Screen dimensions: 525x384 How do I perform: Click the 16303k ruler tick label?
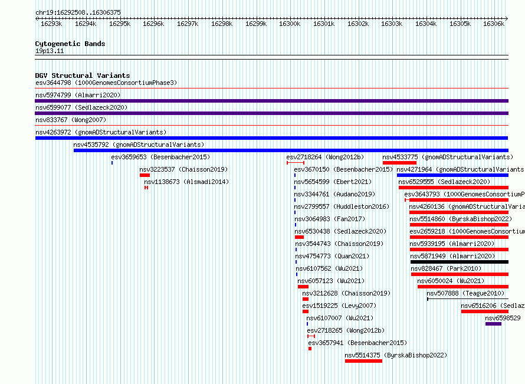392,24
